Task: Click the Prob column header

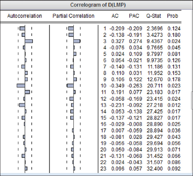Action: point(173,16)
